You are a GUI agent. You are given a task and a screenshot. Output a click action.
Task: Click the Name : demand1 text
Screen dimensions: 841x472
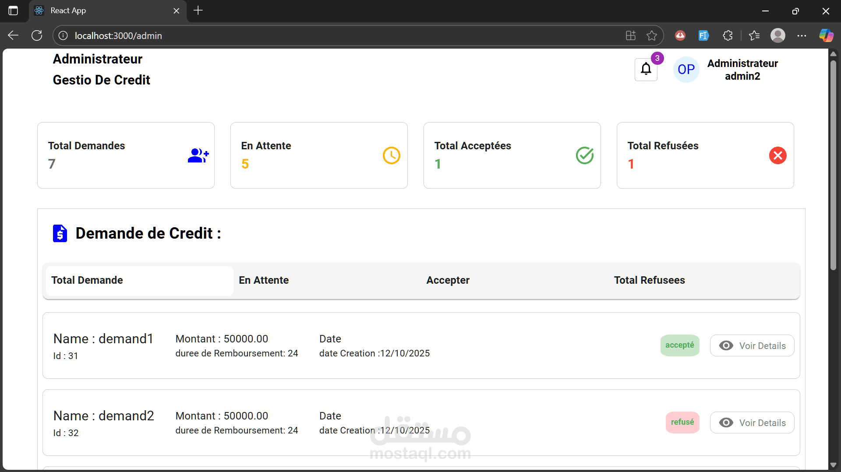click(103, 339)
